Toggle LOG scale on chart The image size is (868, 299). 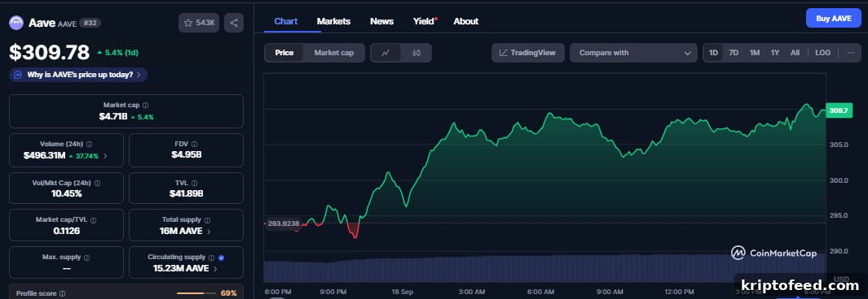tap(822, 53)
